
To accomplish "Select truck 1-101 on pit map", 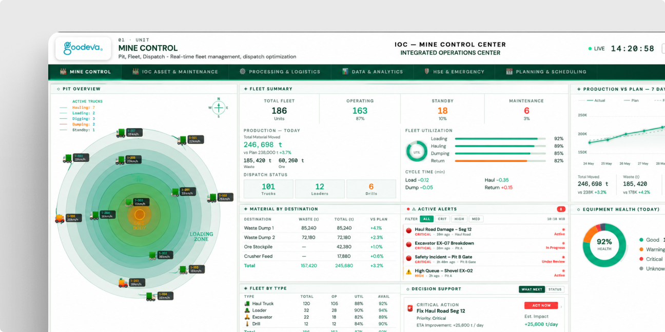I will 183,139.
